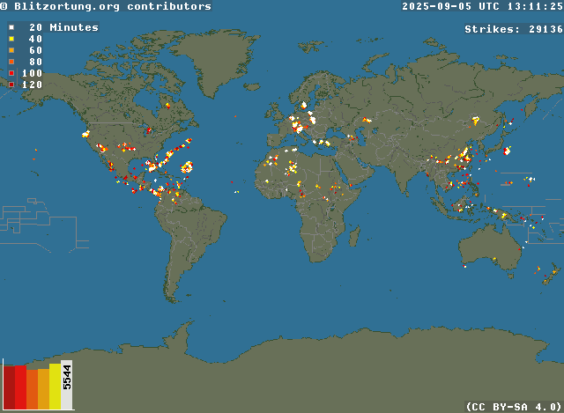The image size is (564, 413).
Task: Click the yellow 40 minutes legend swatch
Action: (11, 39)
